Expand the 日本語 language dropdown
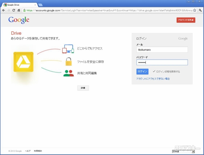The image size is (204, 155). click(x=183, y=152)
